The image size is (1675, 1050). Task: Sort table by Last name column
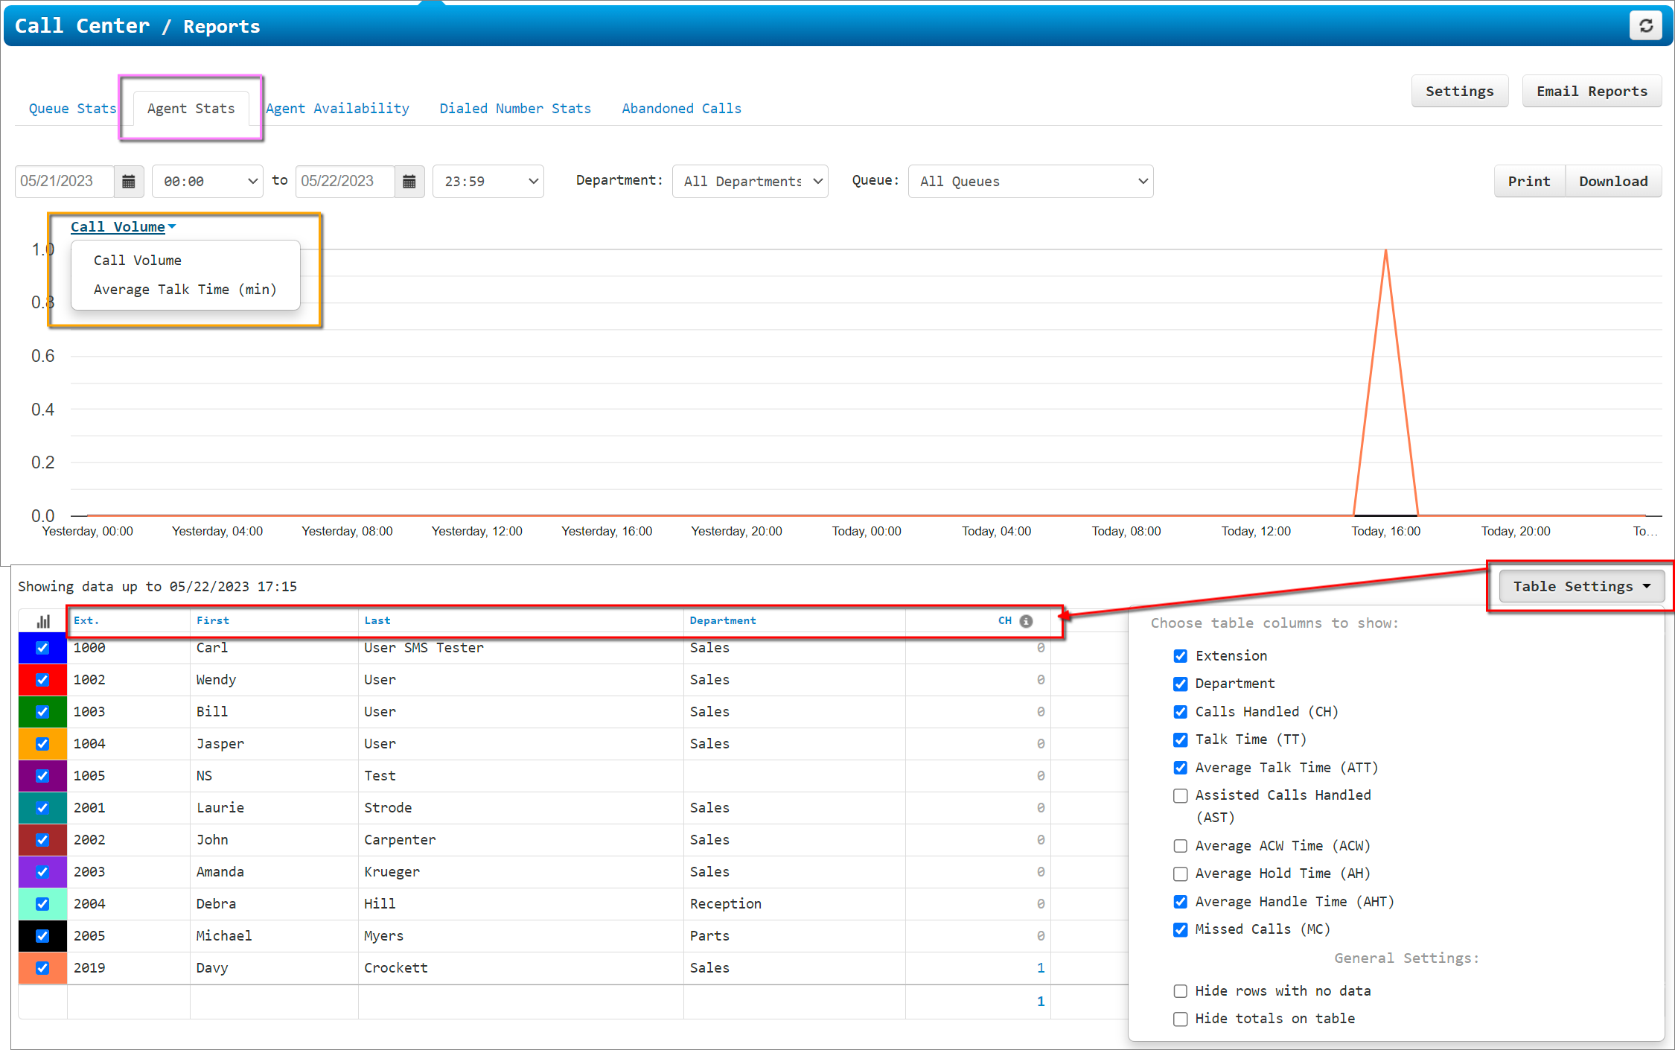click(377, 620)
